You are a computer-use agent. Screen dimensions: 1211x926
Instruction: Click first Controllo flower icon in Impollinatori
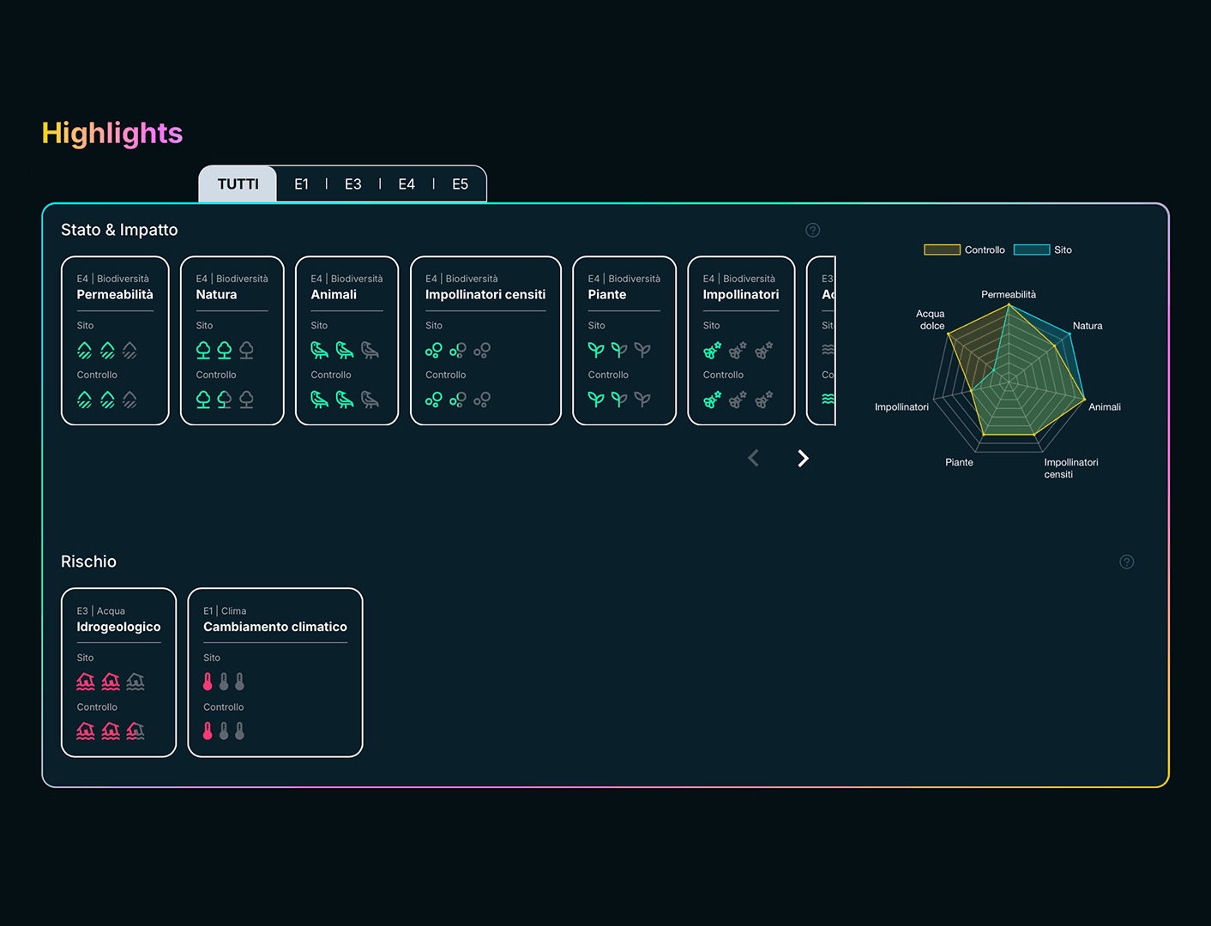(x=712, y=400)
